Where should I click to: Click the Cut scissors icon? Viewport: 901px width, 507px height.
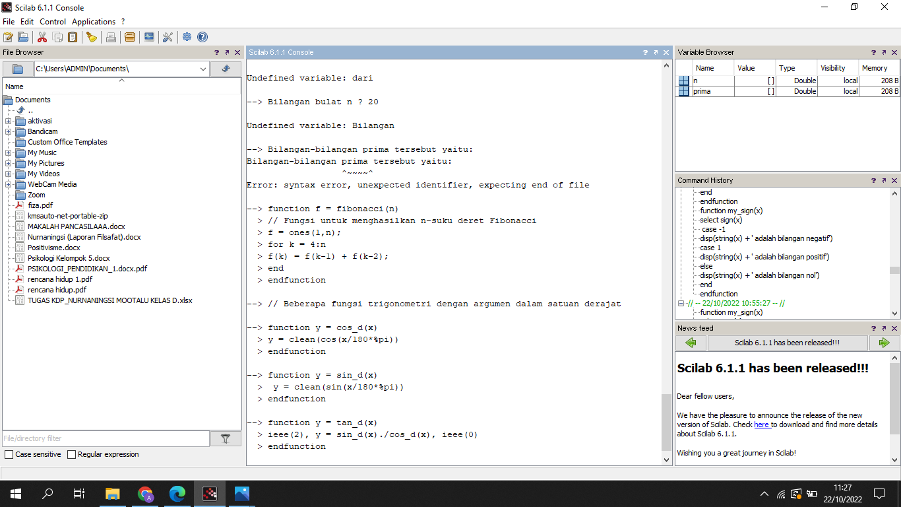42,37
